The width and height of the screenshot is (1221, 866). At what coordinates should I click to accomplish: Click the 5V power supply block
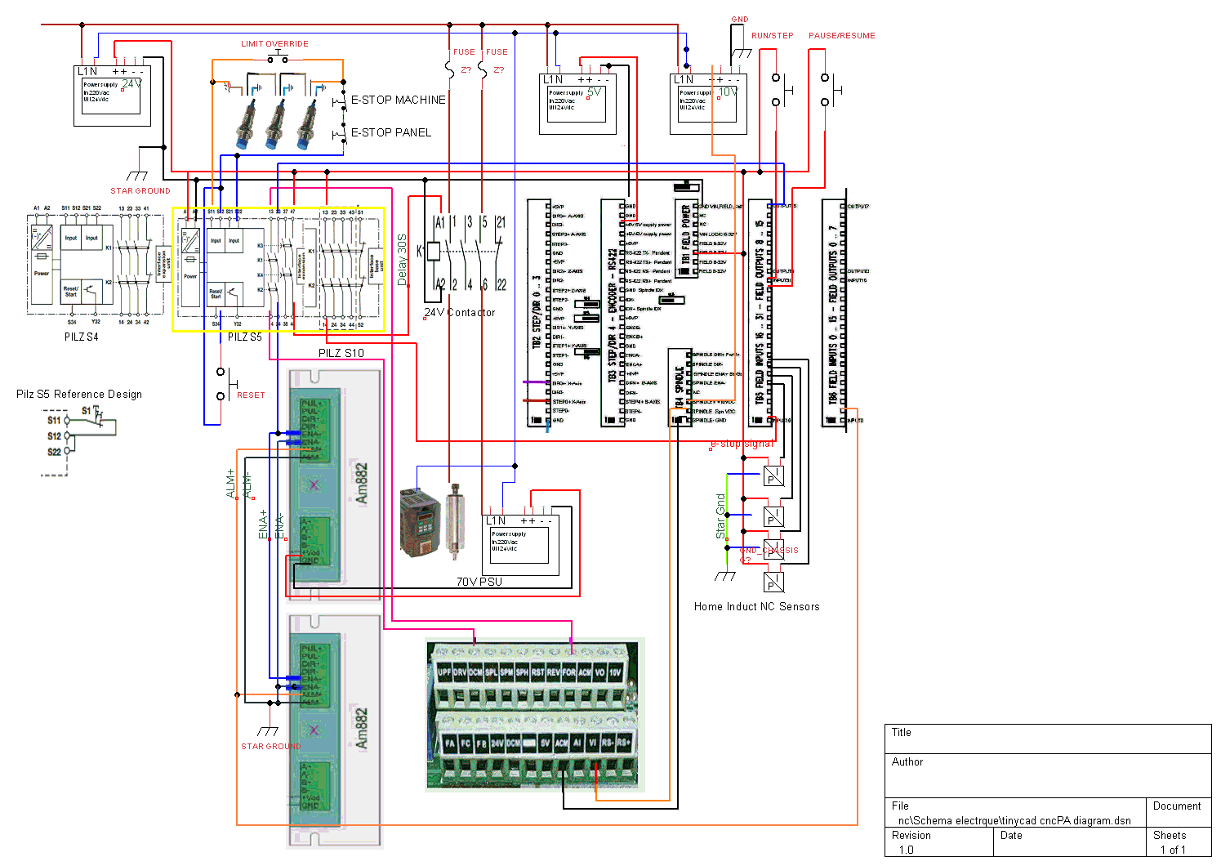point(577,104)
